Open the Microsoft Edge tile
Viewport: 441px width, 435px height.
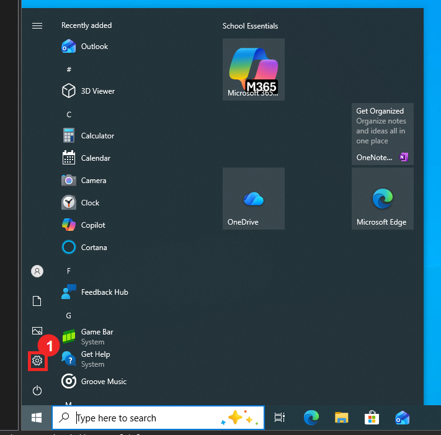383,199
